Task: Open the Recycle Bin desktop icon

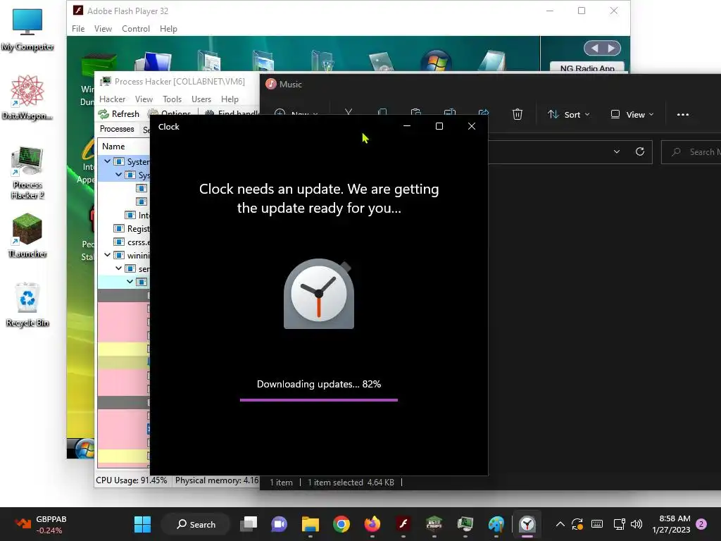Action: coord(27,304)
